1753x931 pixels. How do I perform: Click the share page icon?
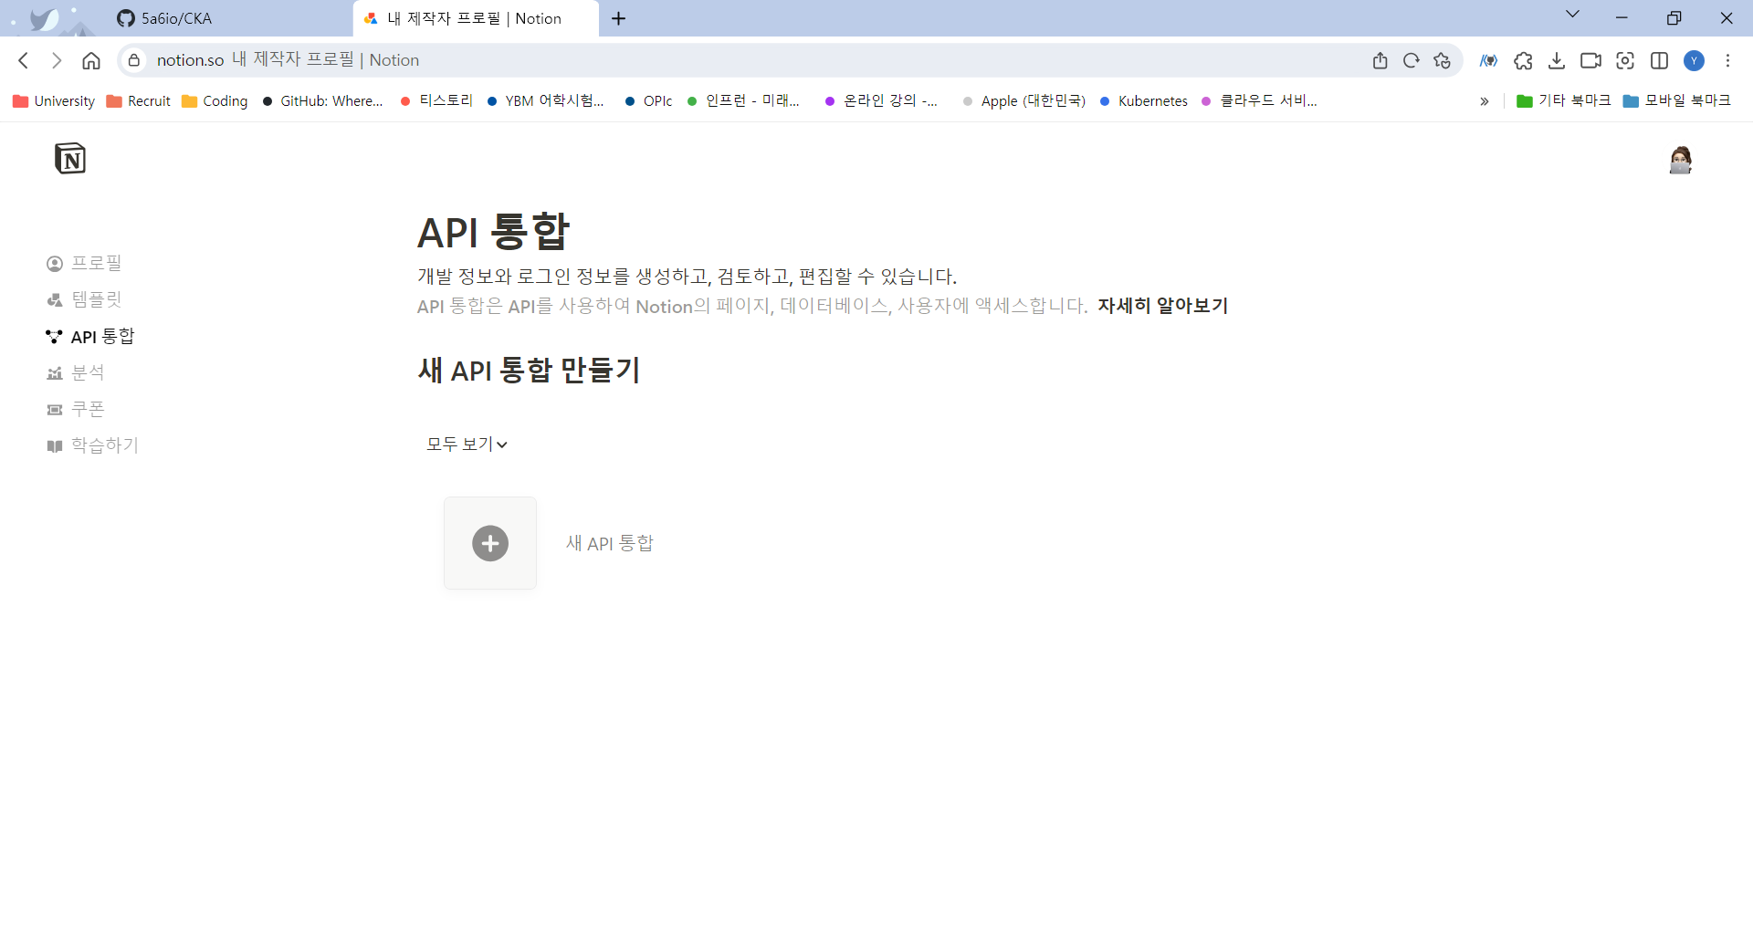click(1380, 60)
